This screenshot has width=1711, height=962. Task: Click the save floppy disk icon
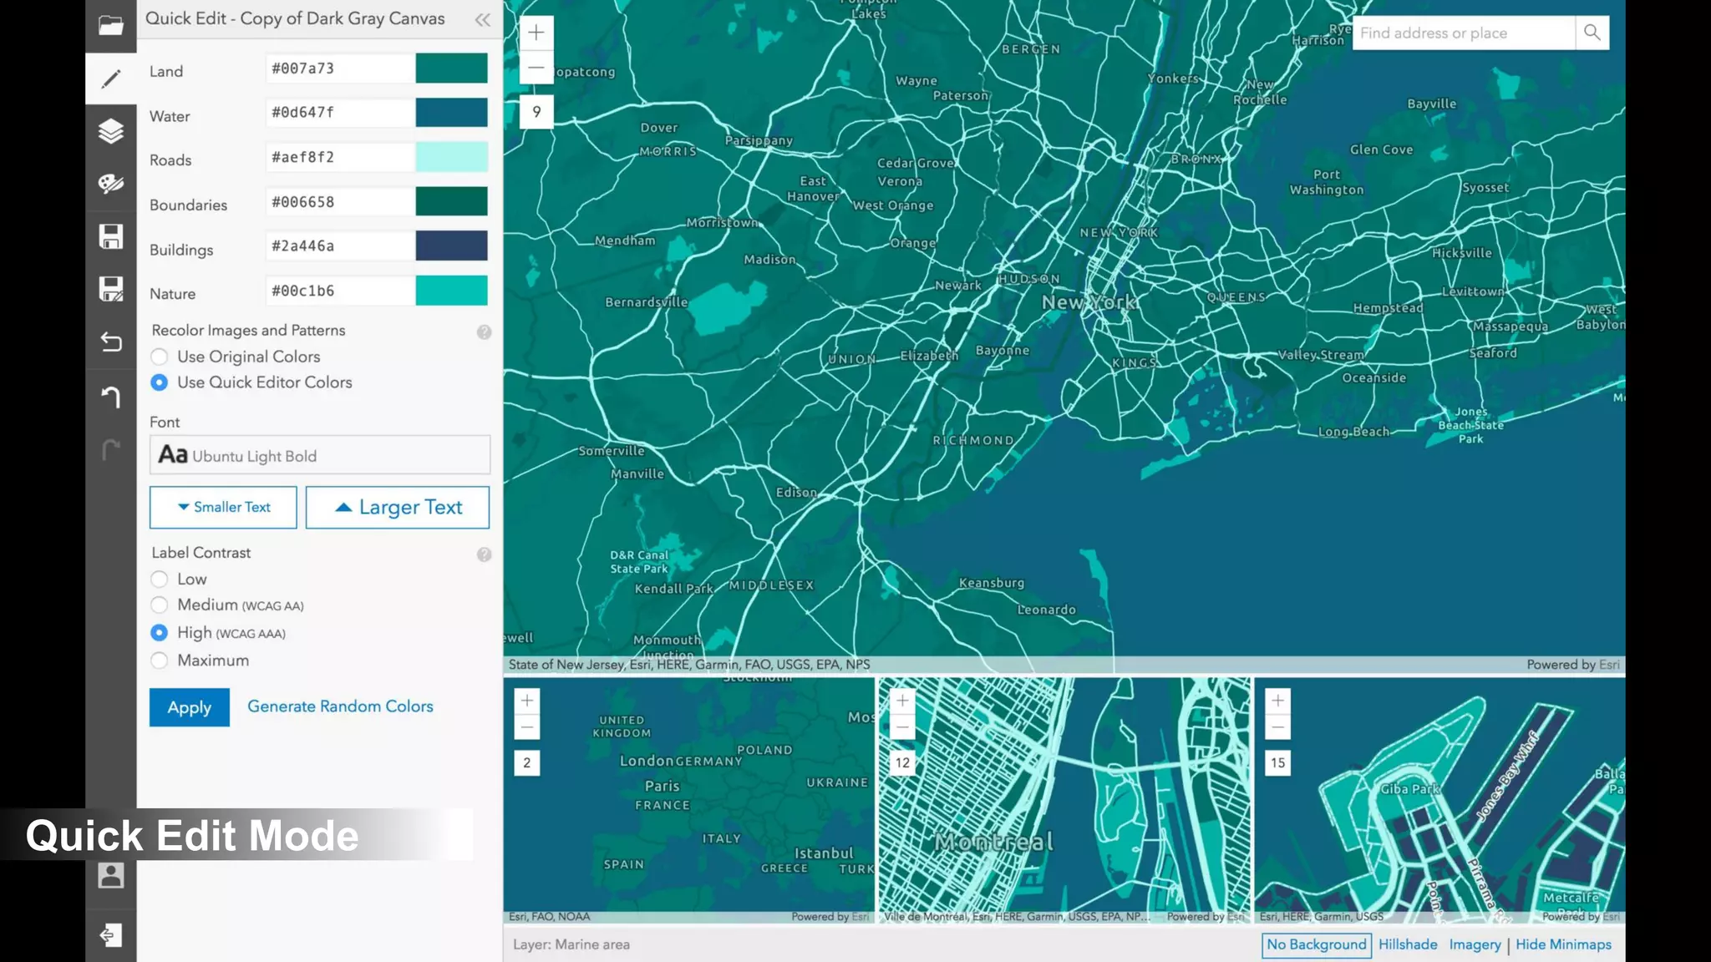click(x=110, y=236)
